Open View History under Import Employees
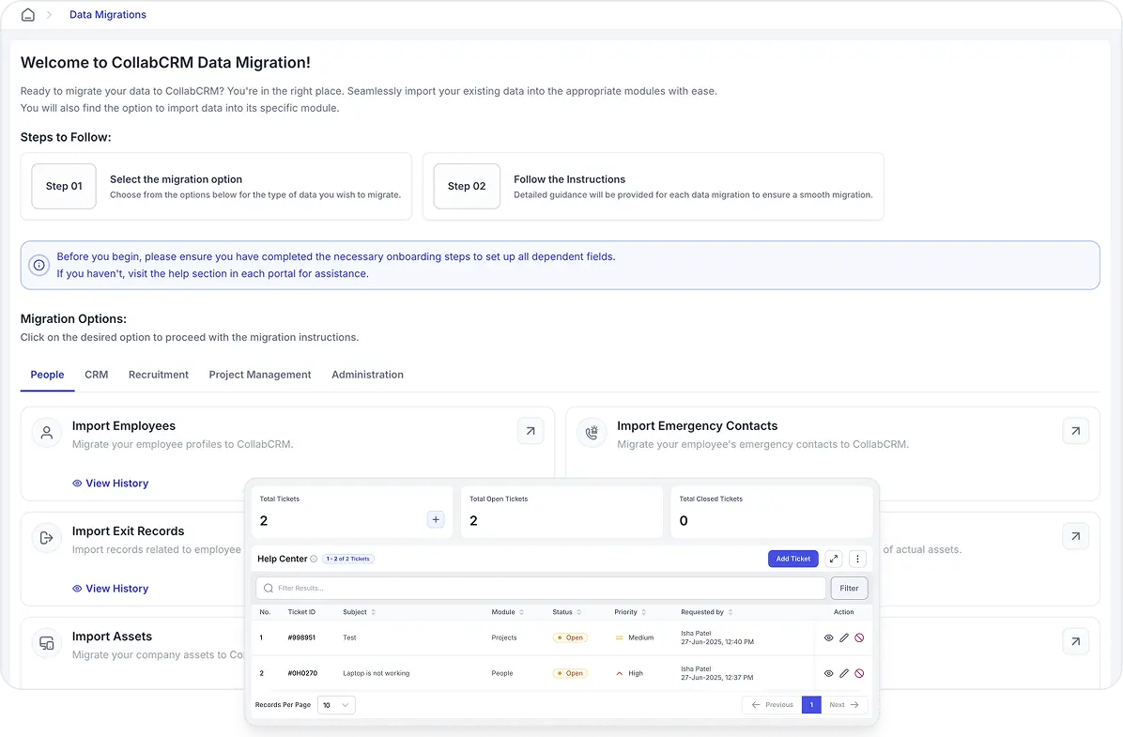Viewport: 1123px width, 737px height. pyautogui.click(x=110, y=483)
